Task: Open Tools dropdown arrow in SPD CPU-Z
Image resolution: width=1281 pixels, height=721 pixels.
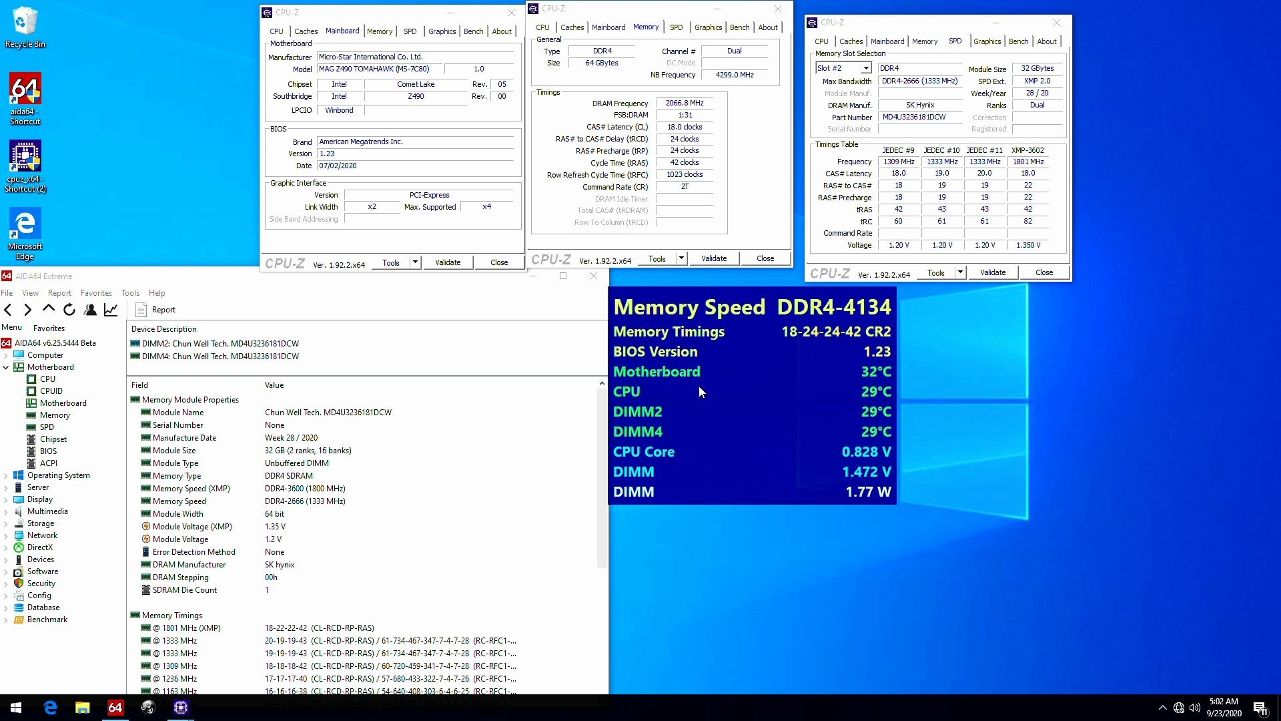Action: pos(960,272)
